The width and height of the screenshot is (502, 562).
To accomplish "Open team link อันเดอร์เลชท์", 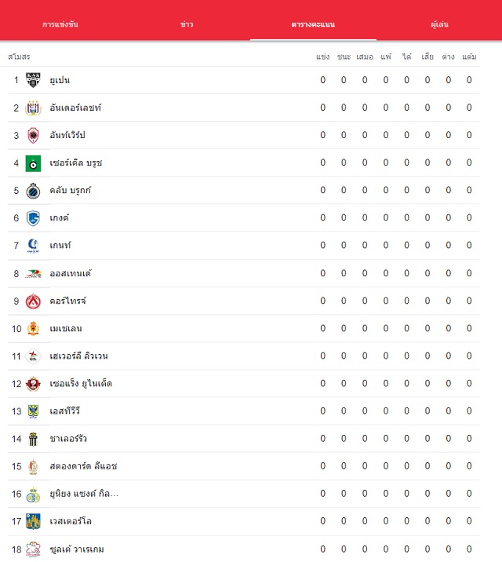I will coord(75,108).
